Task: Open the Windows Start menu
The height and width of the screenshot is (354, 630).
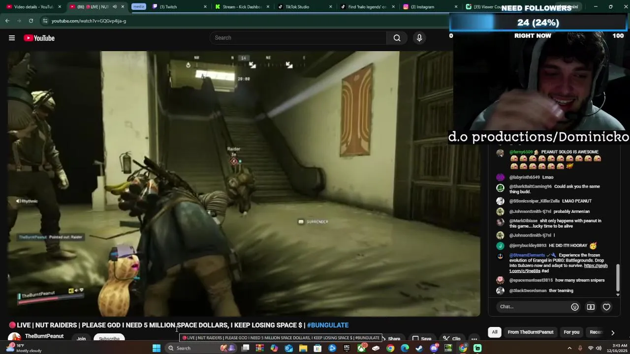Action: point(157,348)
